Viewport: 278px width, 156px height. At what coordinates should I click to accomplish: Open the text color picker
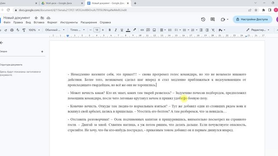128,30
